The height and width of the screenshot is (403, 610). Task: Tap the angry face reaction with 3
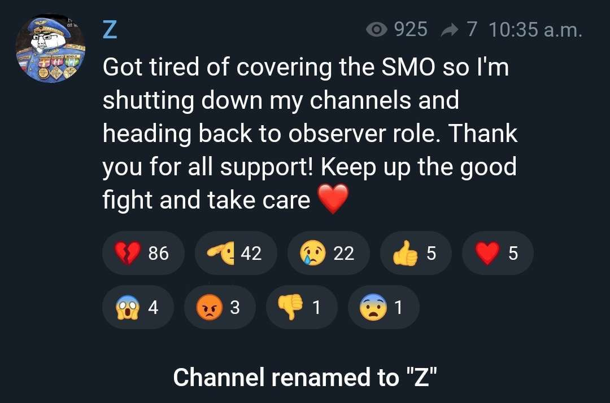[x=220, y=308]
